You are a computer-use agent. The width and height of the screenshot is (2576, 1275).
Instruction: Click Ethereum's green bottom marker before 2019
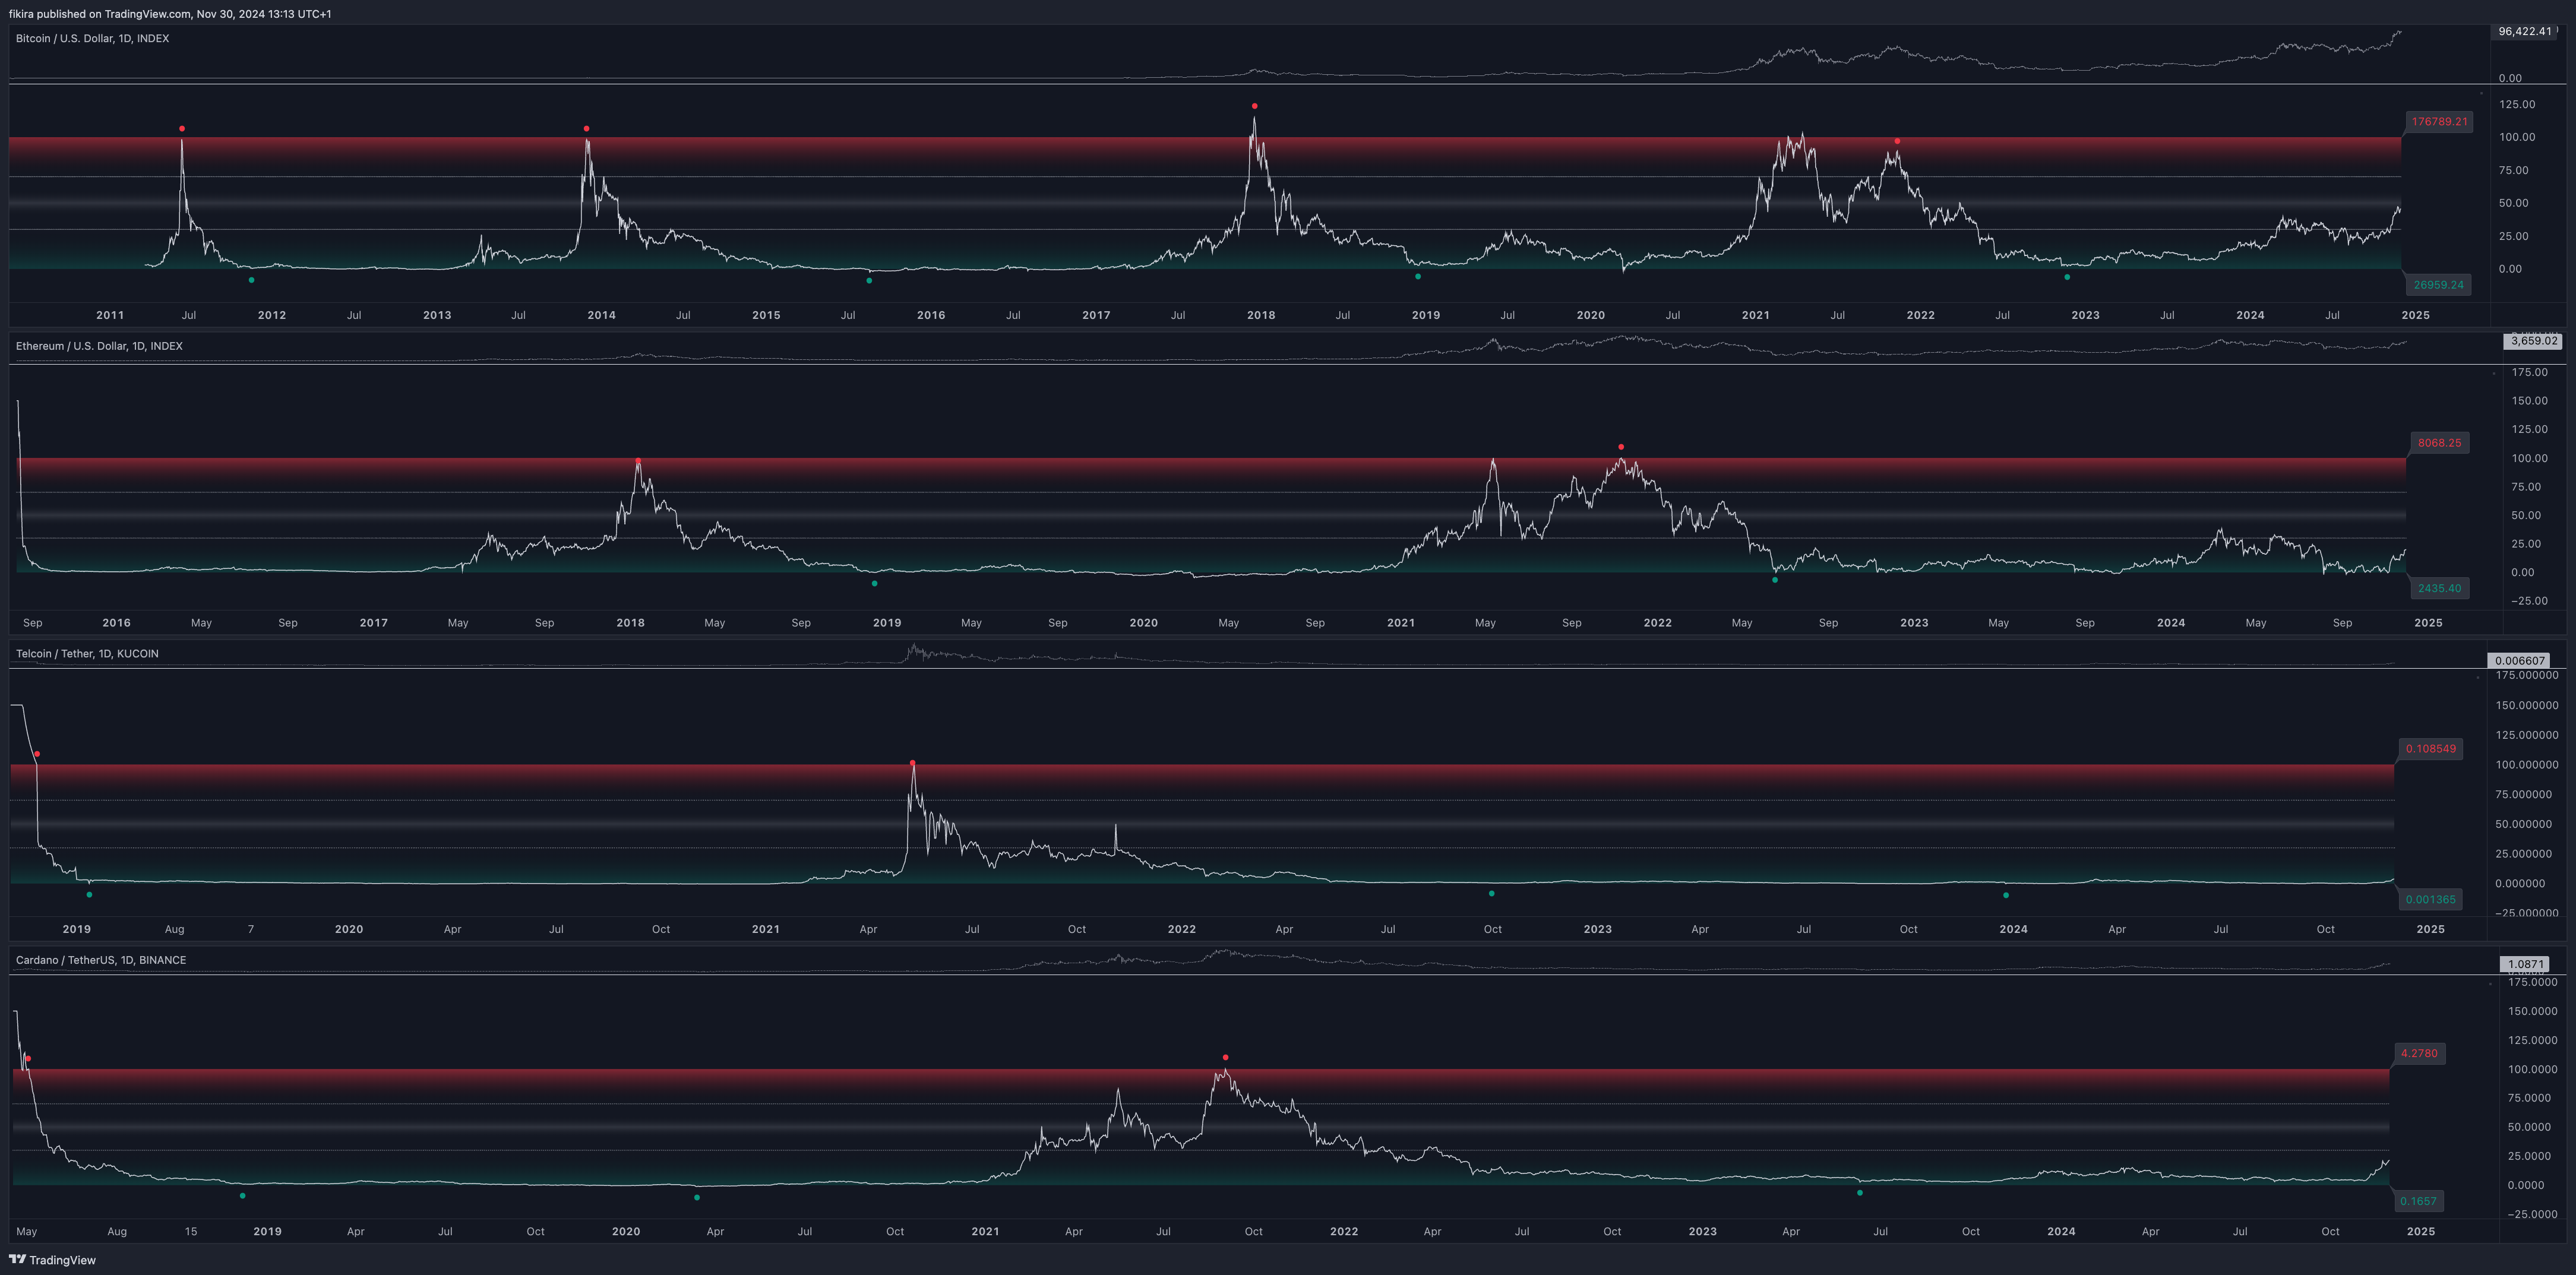(875, 583)
